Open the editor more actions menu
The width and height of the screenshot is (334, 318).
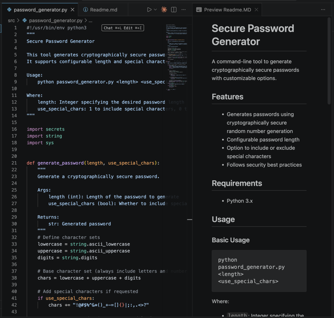[184, 9]
